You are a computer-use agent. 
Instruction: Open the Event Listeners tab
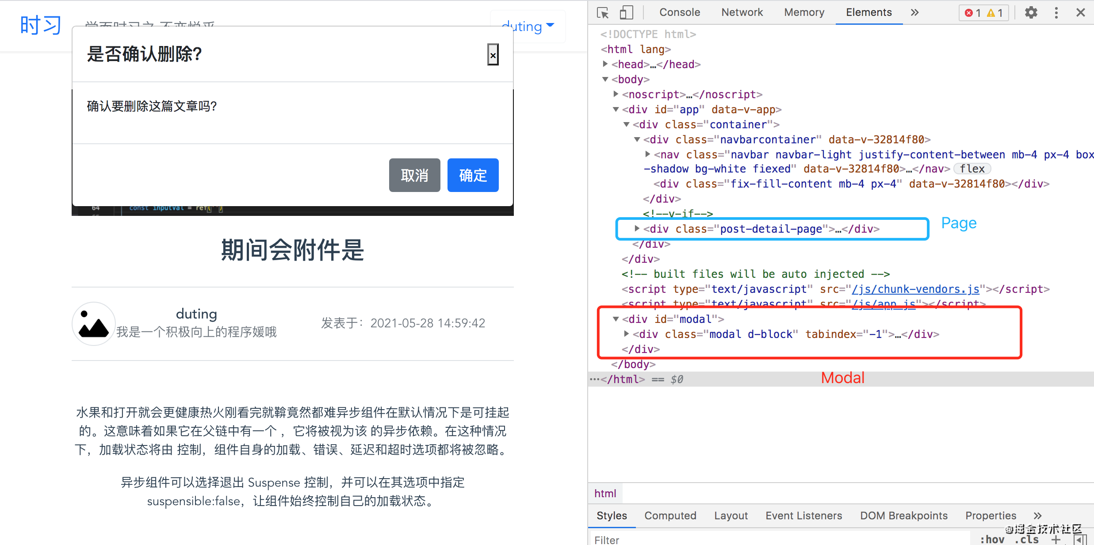[804, 516]
